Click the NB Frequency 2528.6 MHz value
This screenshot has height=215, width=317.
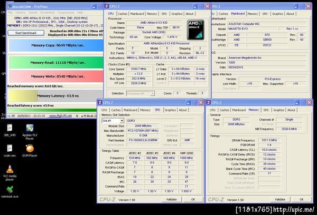(289, 129)
